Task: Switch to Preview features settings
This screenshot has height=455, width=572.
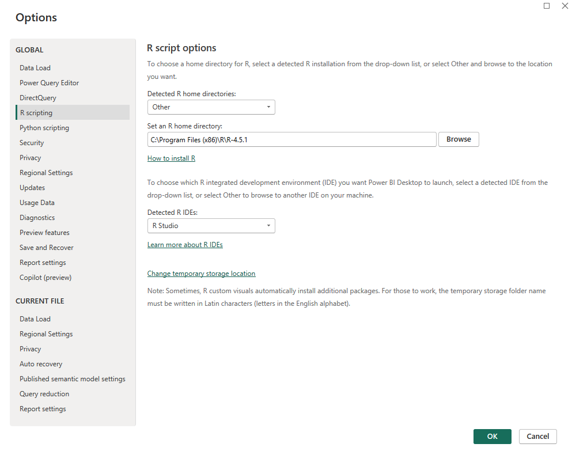Action: (44, 233)
